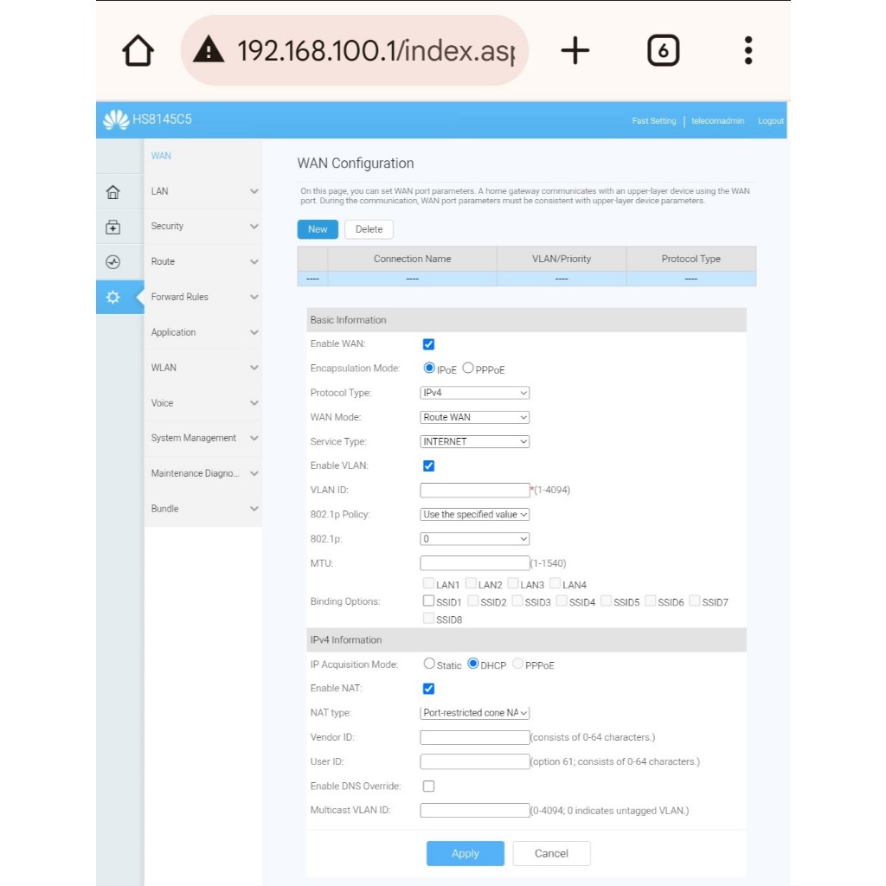Image resolution: width=886 pixels, height=886 pixels.
Task: Click the Apply button
Action: [465, 853]
